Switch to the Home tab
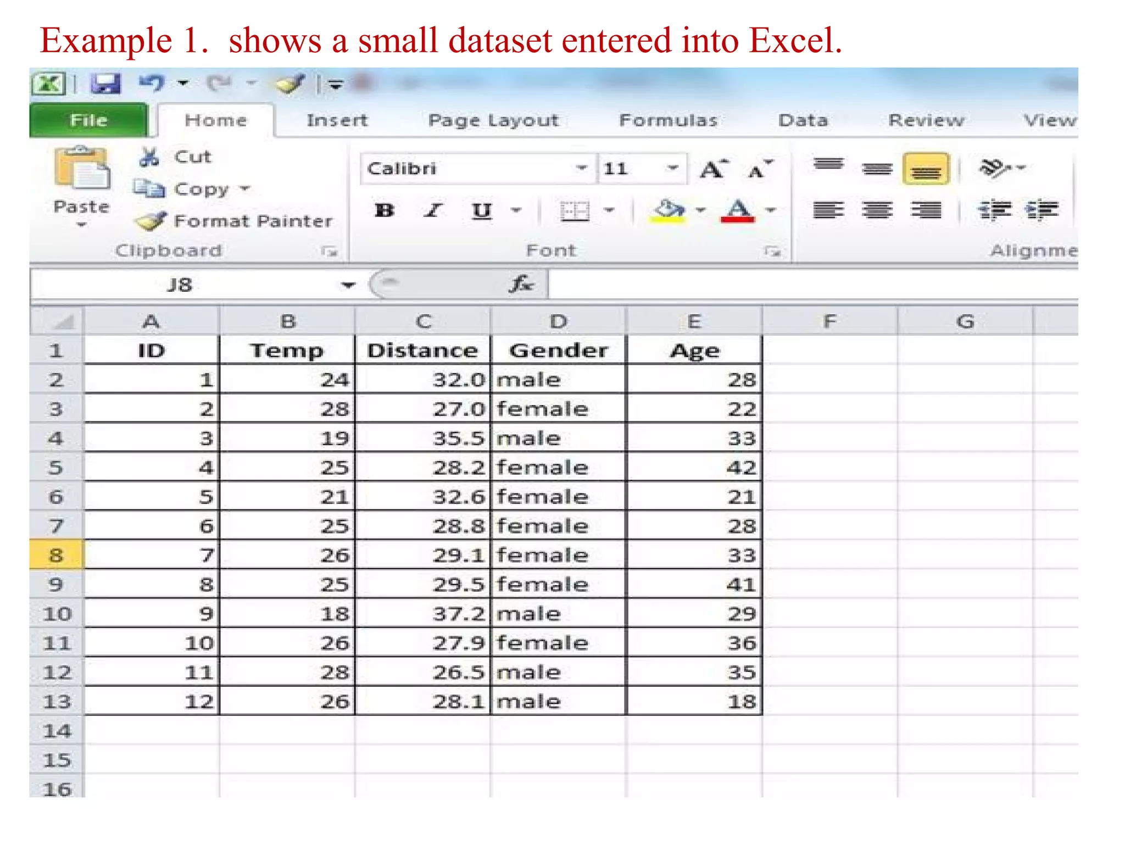This screenshot has width=1125, height=844. coord(216,120)
